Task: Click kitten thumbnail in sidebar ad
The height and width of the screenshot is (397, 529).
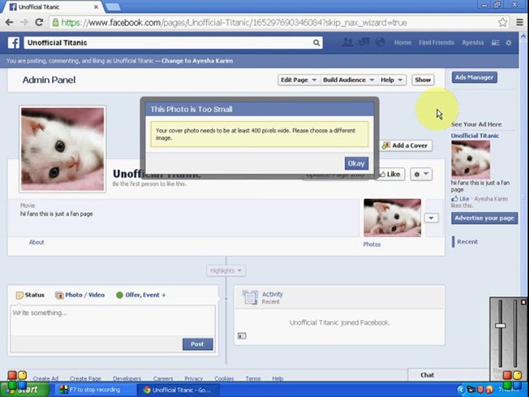Action: [x=470, y=160]
